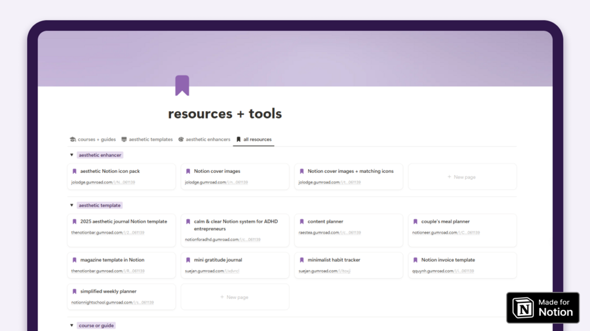Click bookmark icon on magazine template in Notion

point(75,260)
